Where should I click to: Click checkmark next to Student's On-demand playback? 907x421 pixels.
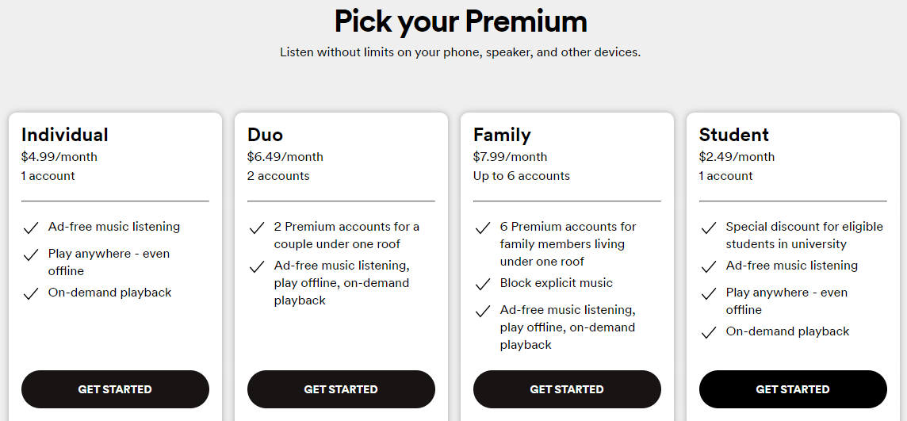click(x=709, y=333)
